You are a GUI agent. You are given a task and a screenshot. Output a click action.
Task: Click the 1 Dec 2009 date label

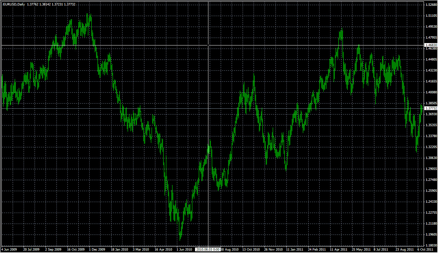pyautogui.click(x=97, y=250)
